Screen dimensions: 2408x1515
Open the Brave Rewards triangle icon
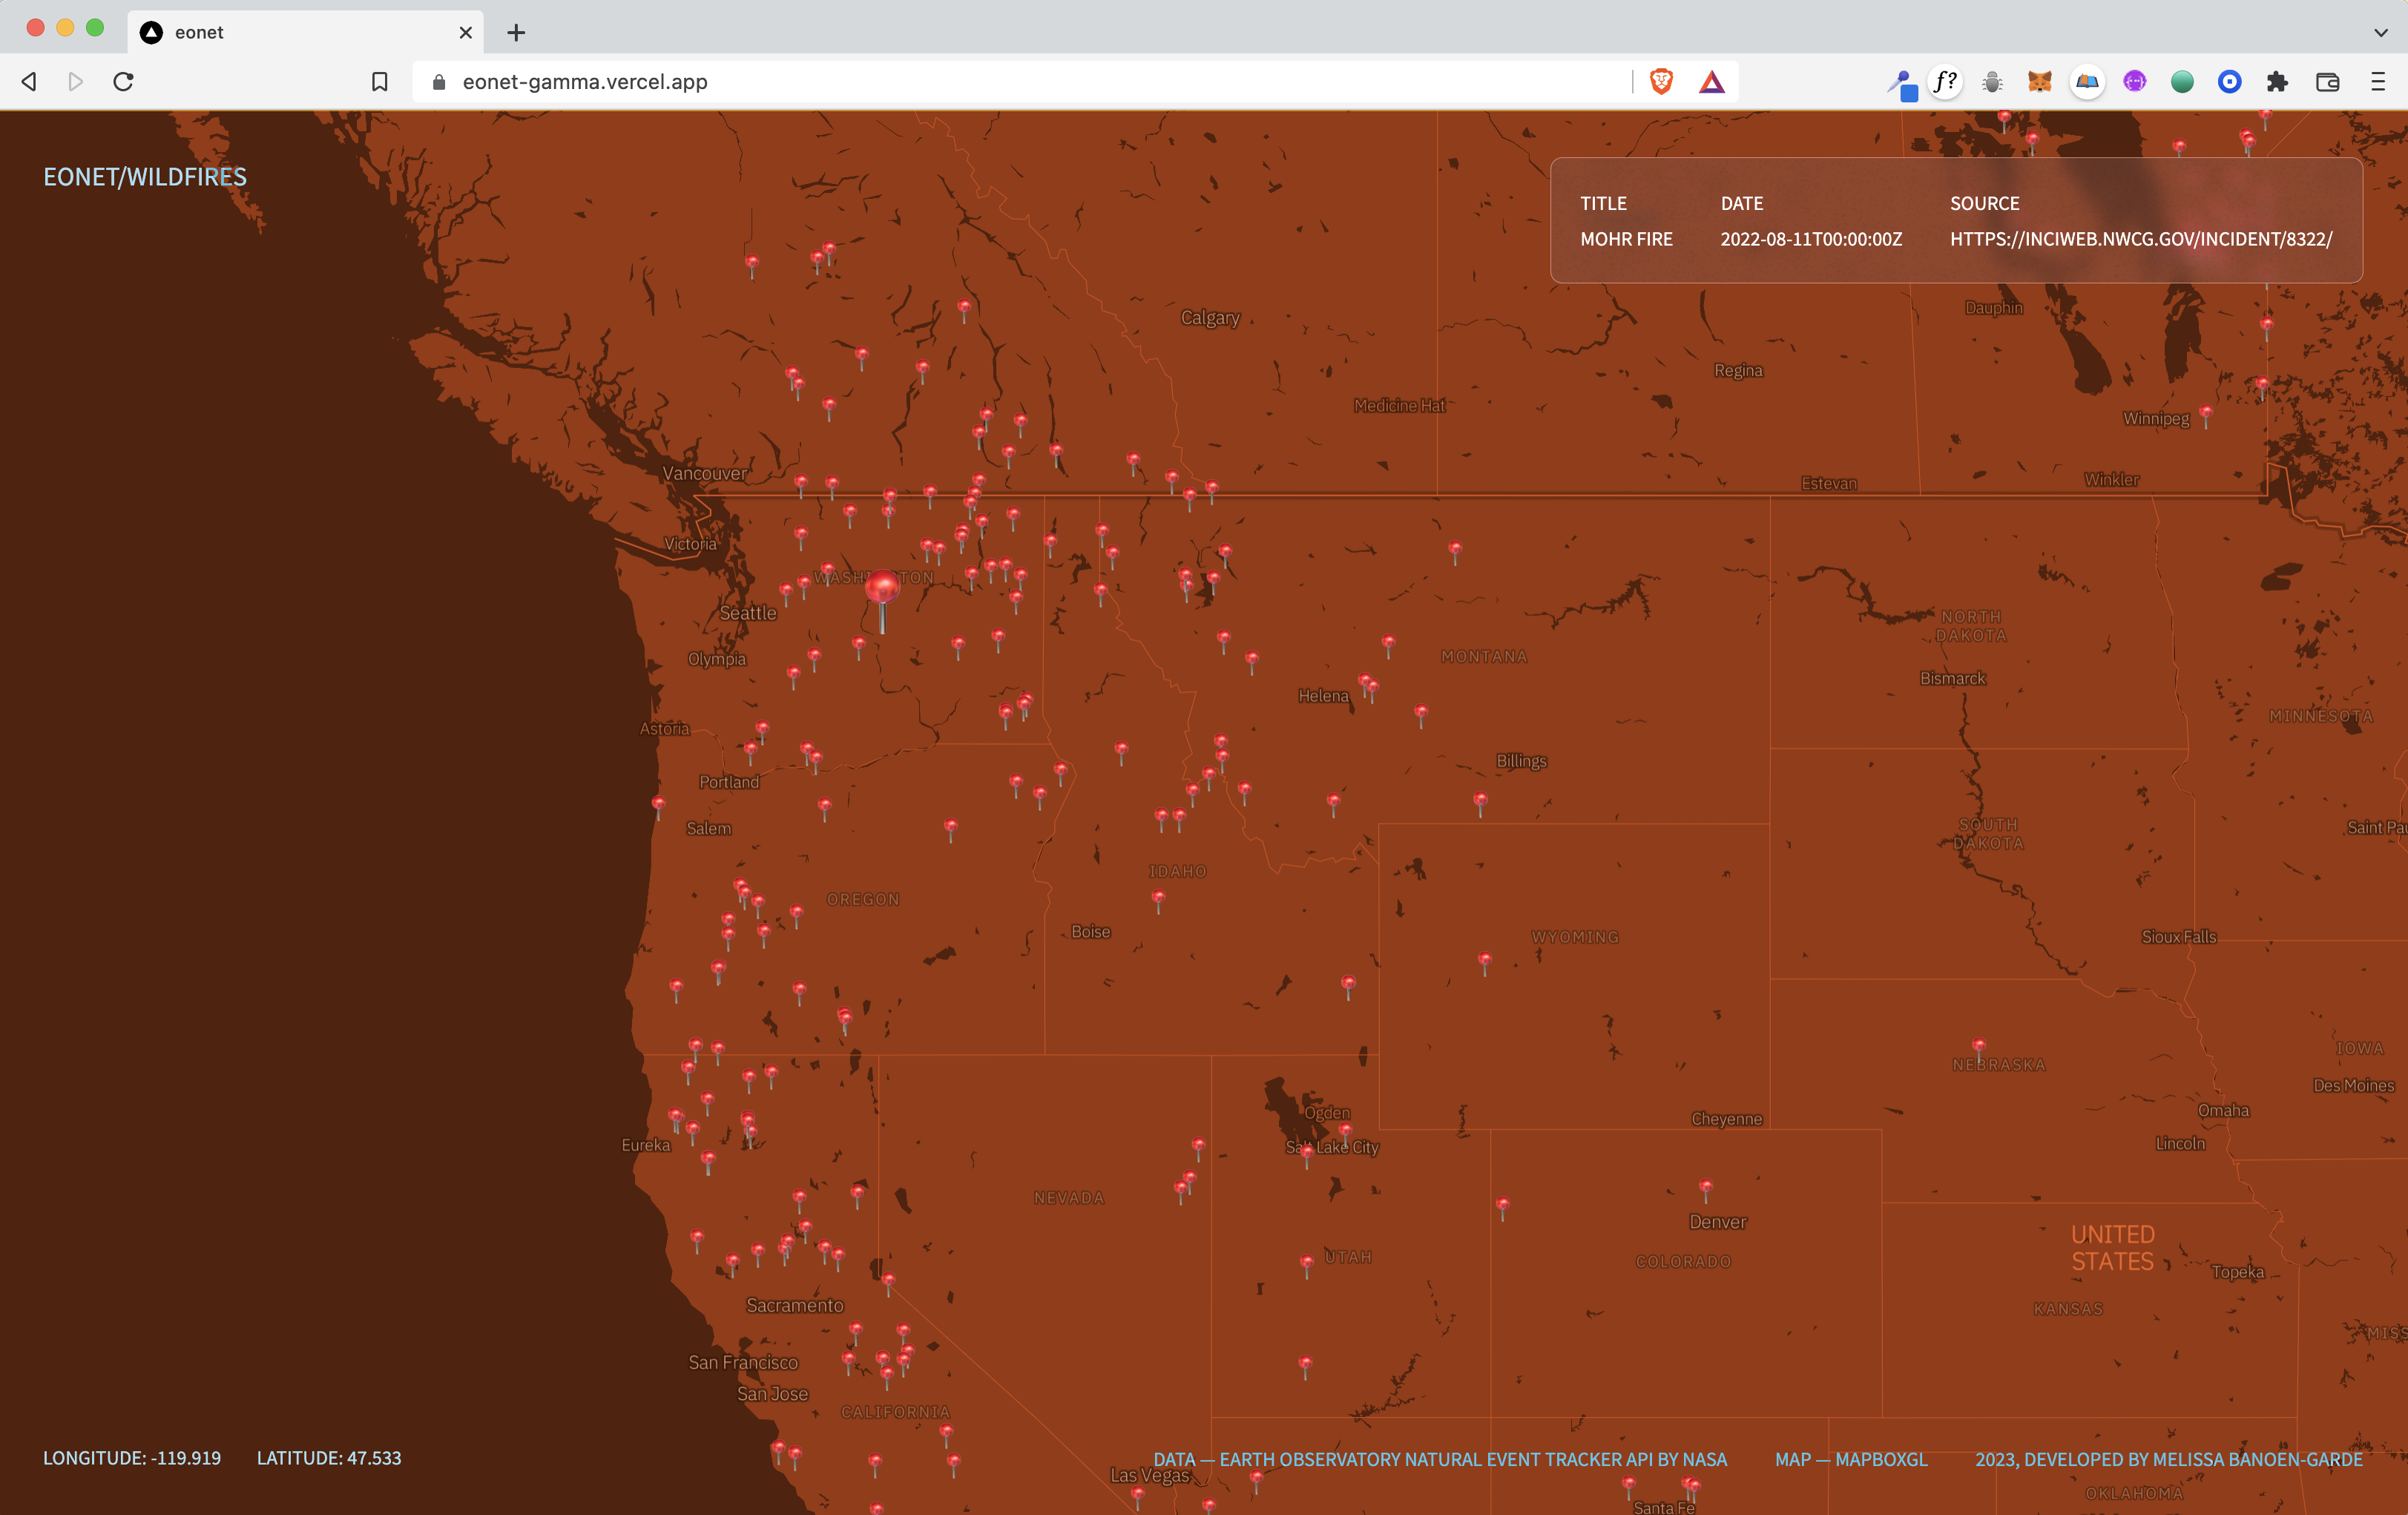[x=1711, y=82]
